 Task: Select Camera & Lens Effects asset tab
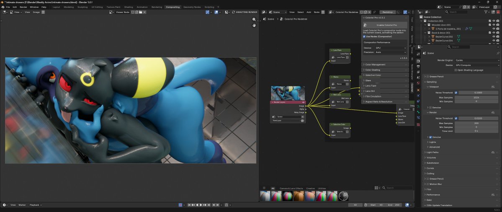(291, 188)
